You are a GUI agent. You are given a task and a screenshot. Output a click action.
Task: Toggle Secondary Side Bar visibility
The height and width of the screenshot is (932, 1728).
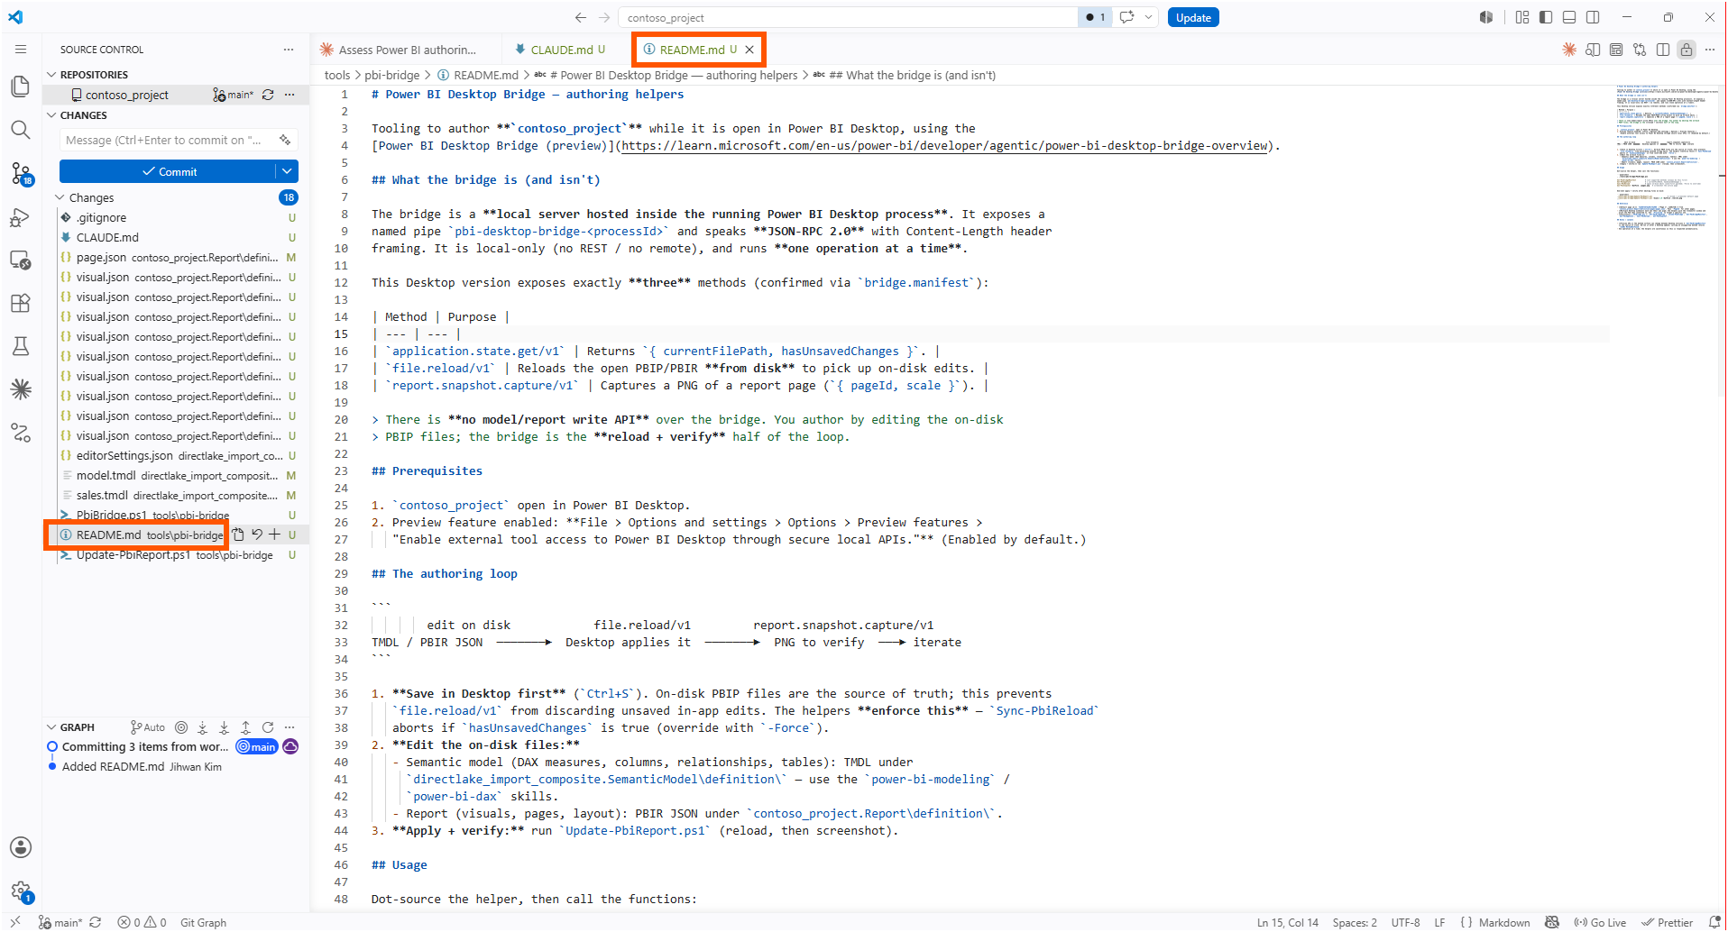click(x=1593, y=17)
